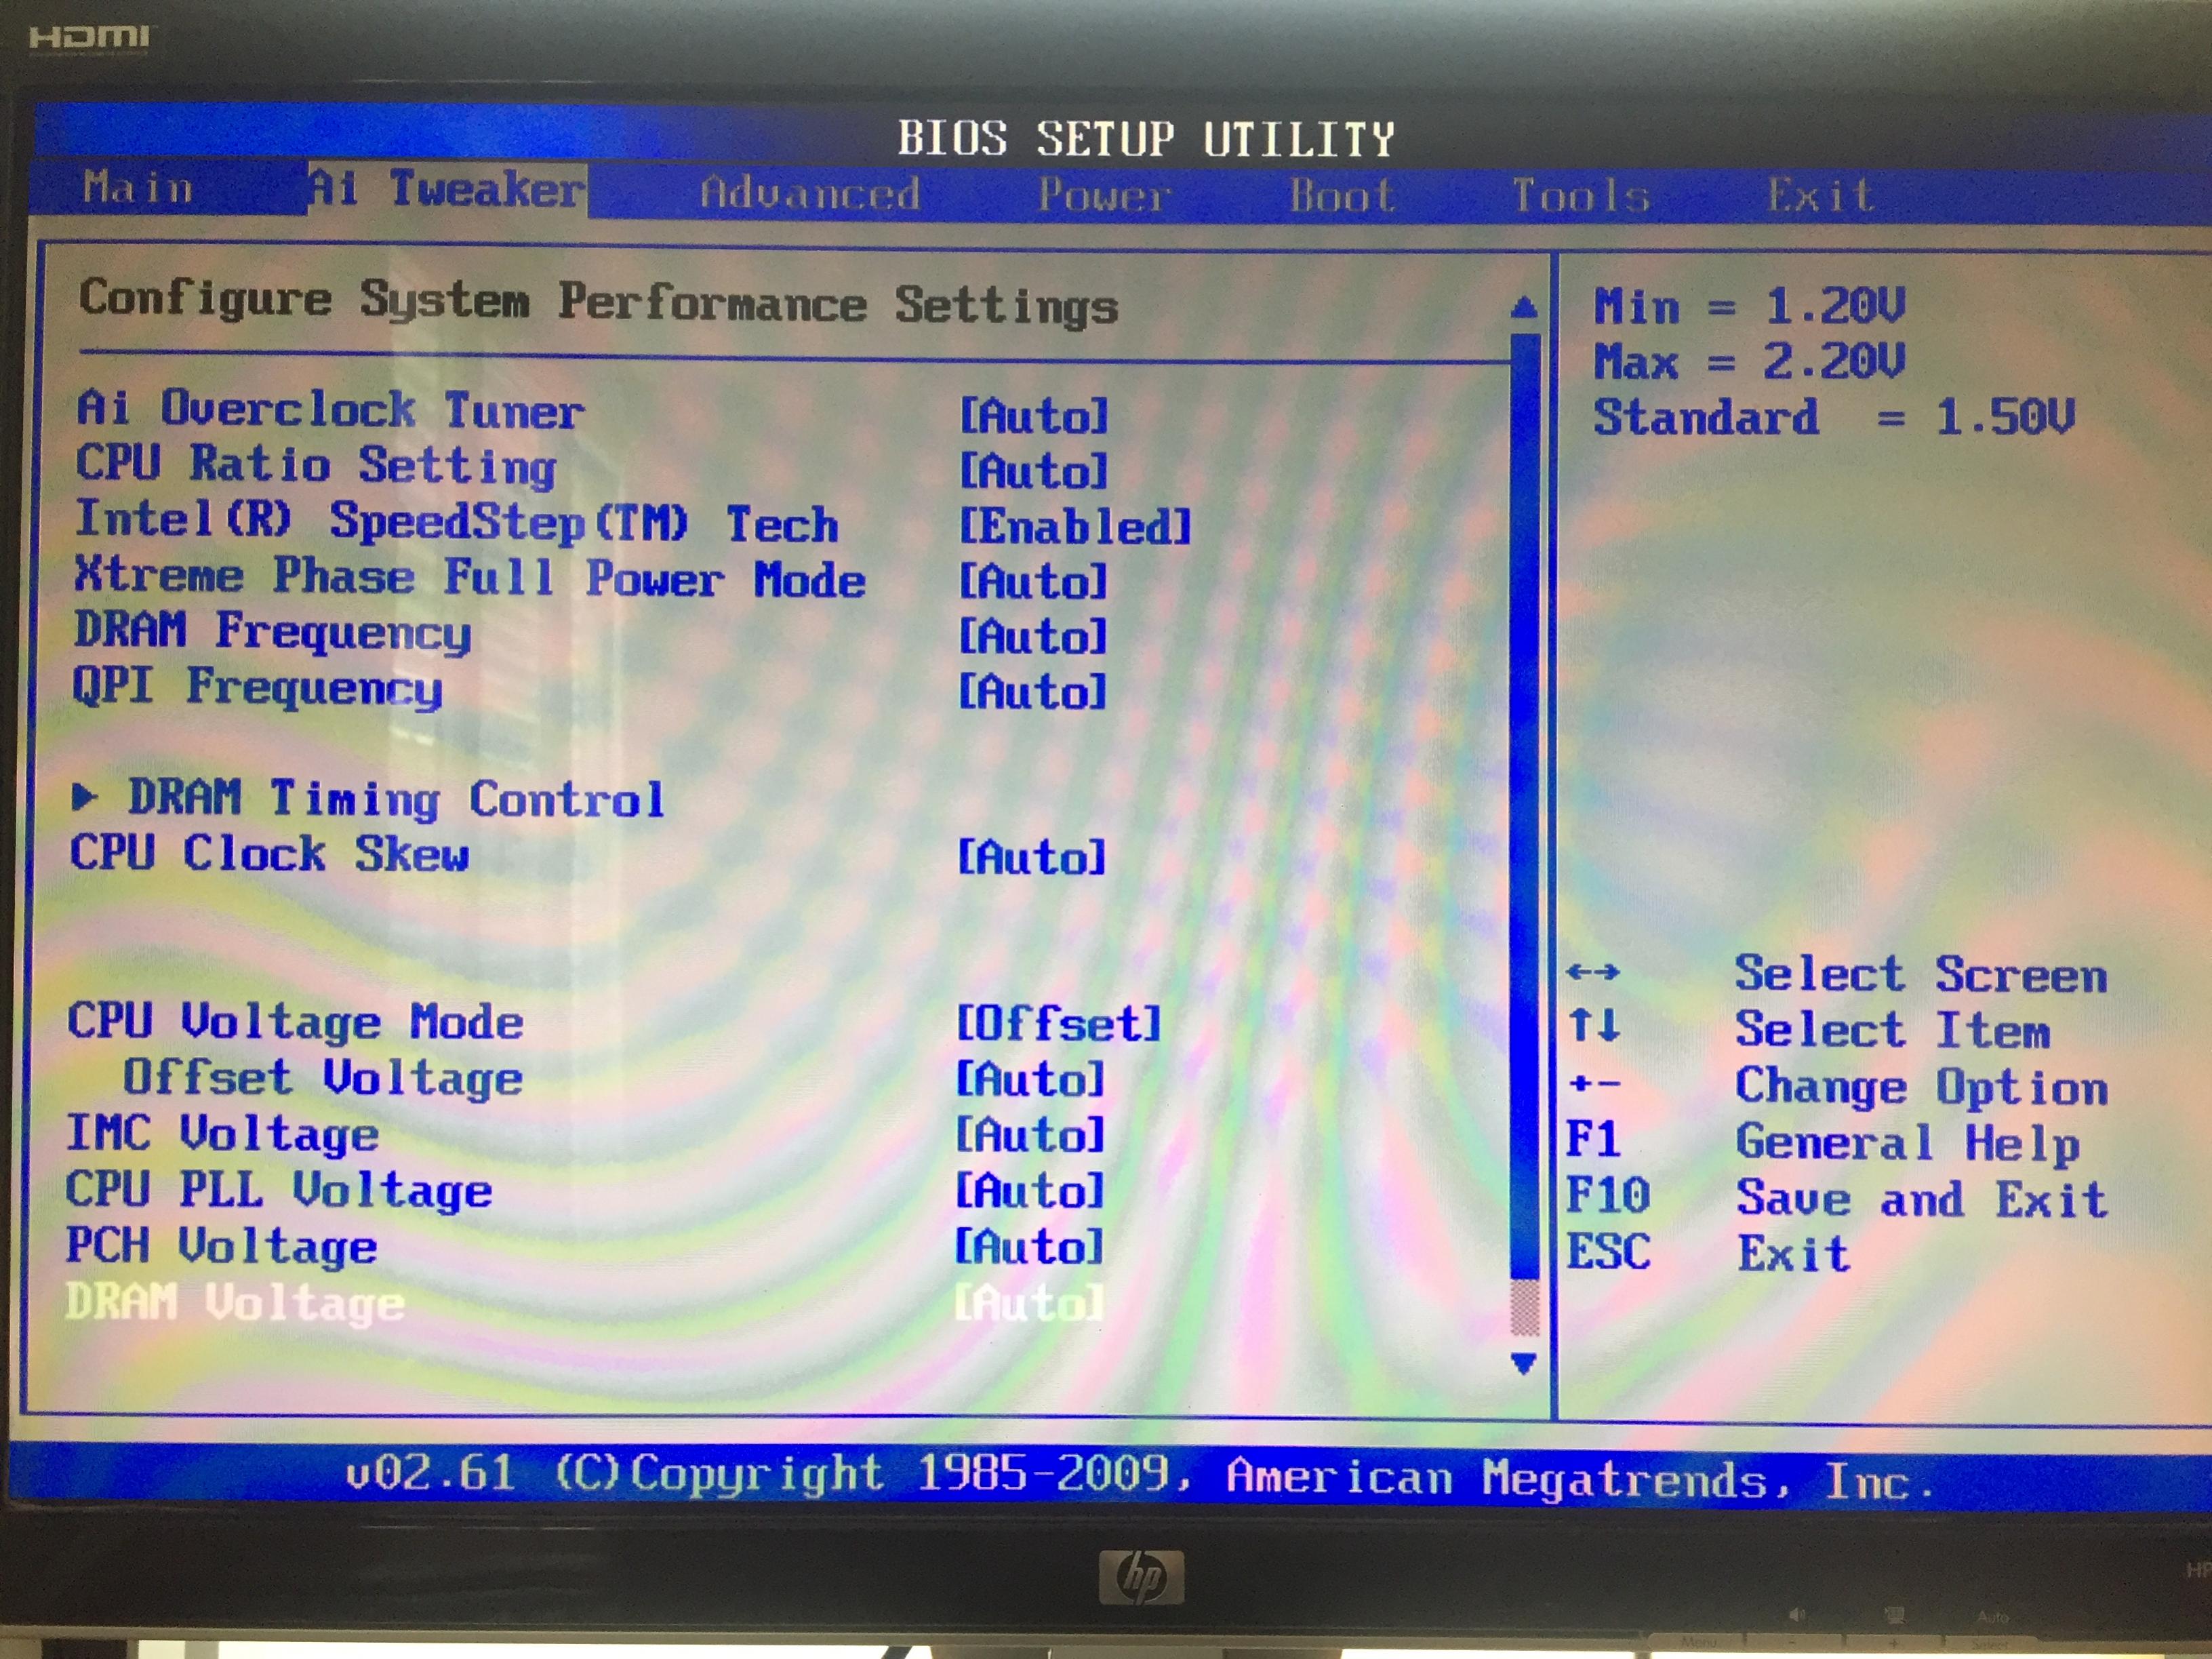Toggle Intel SpeedStep Tech Enabled value
This screenshot has width=2212, height=1659.
(x=1075, y=527)
